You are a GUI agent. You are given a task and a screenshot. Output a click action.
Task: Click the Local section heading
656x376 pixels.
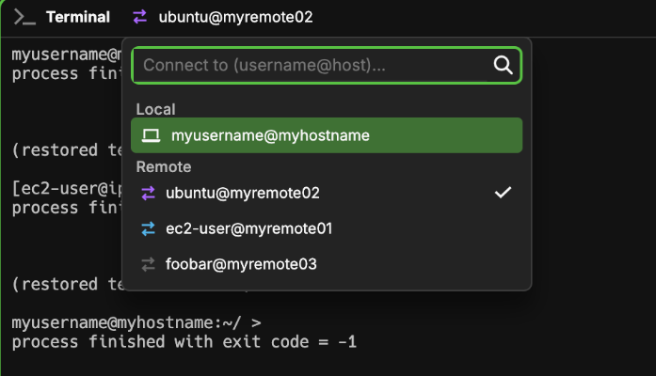coord(155,109)
